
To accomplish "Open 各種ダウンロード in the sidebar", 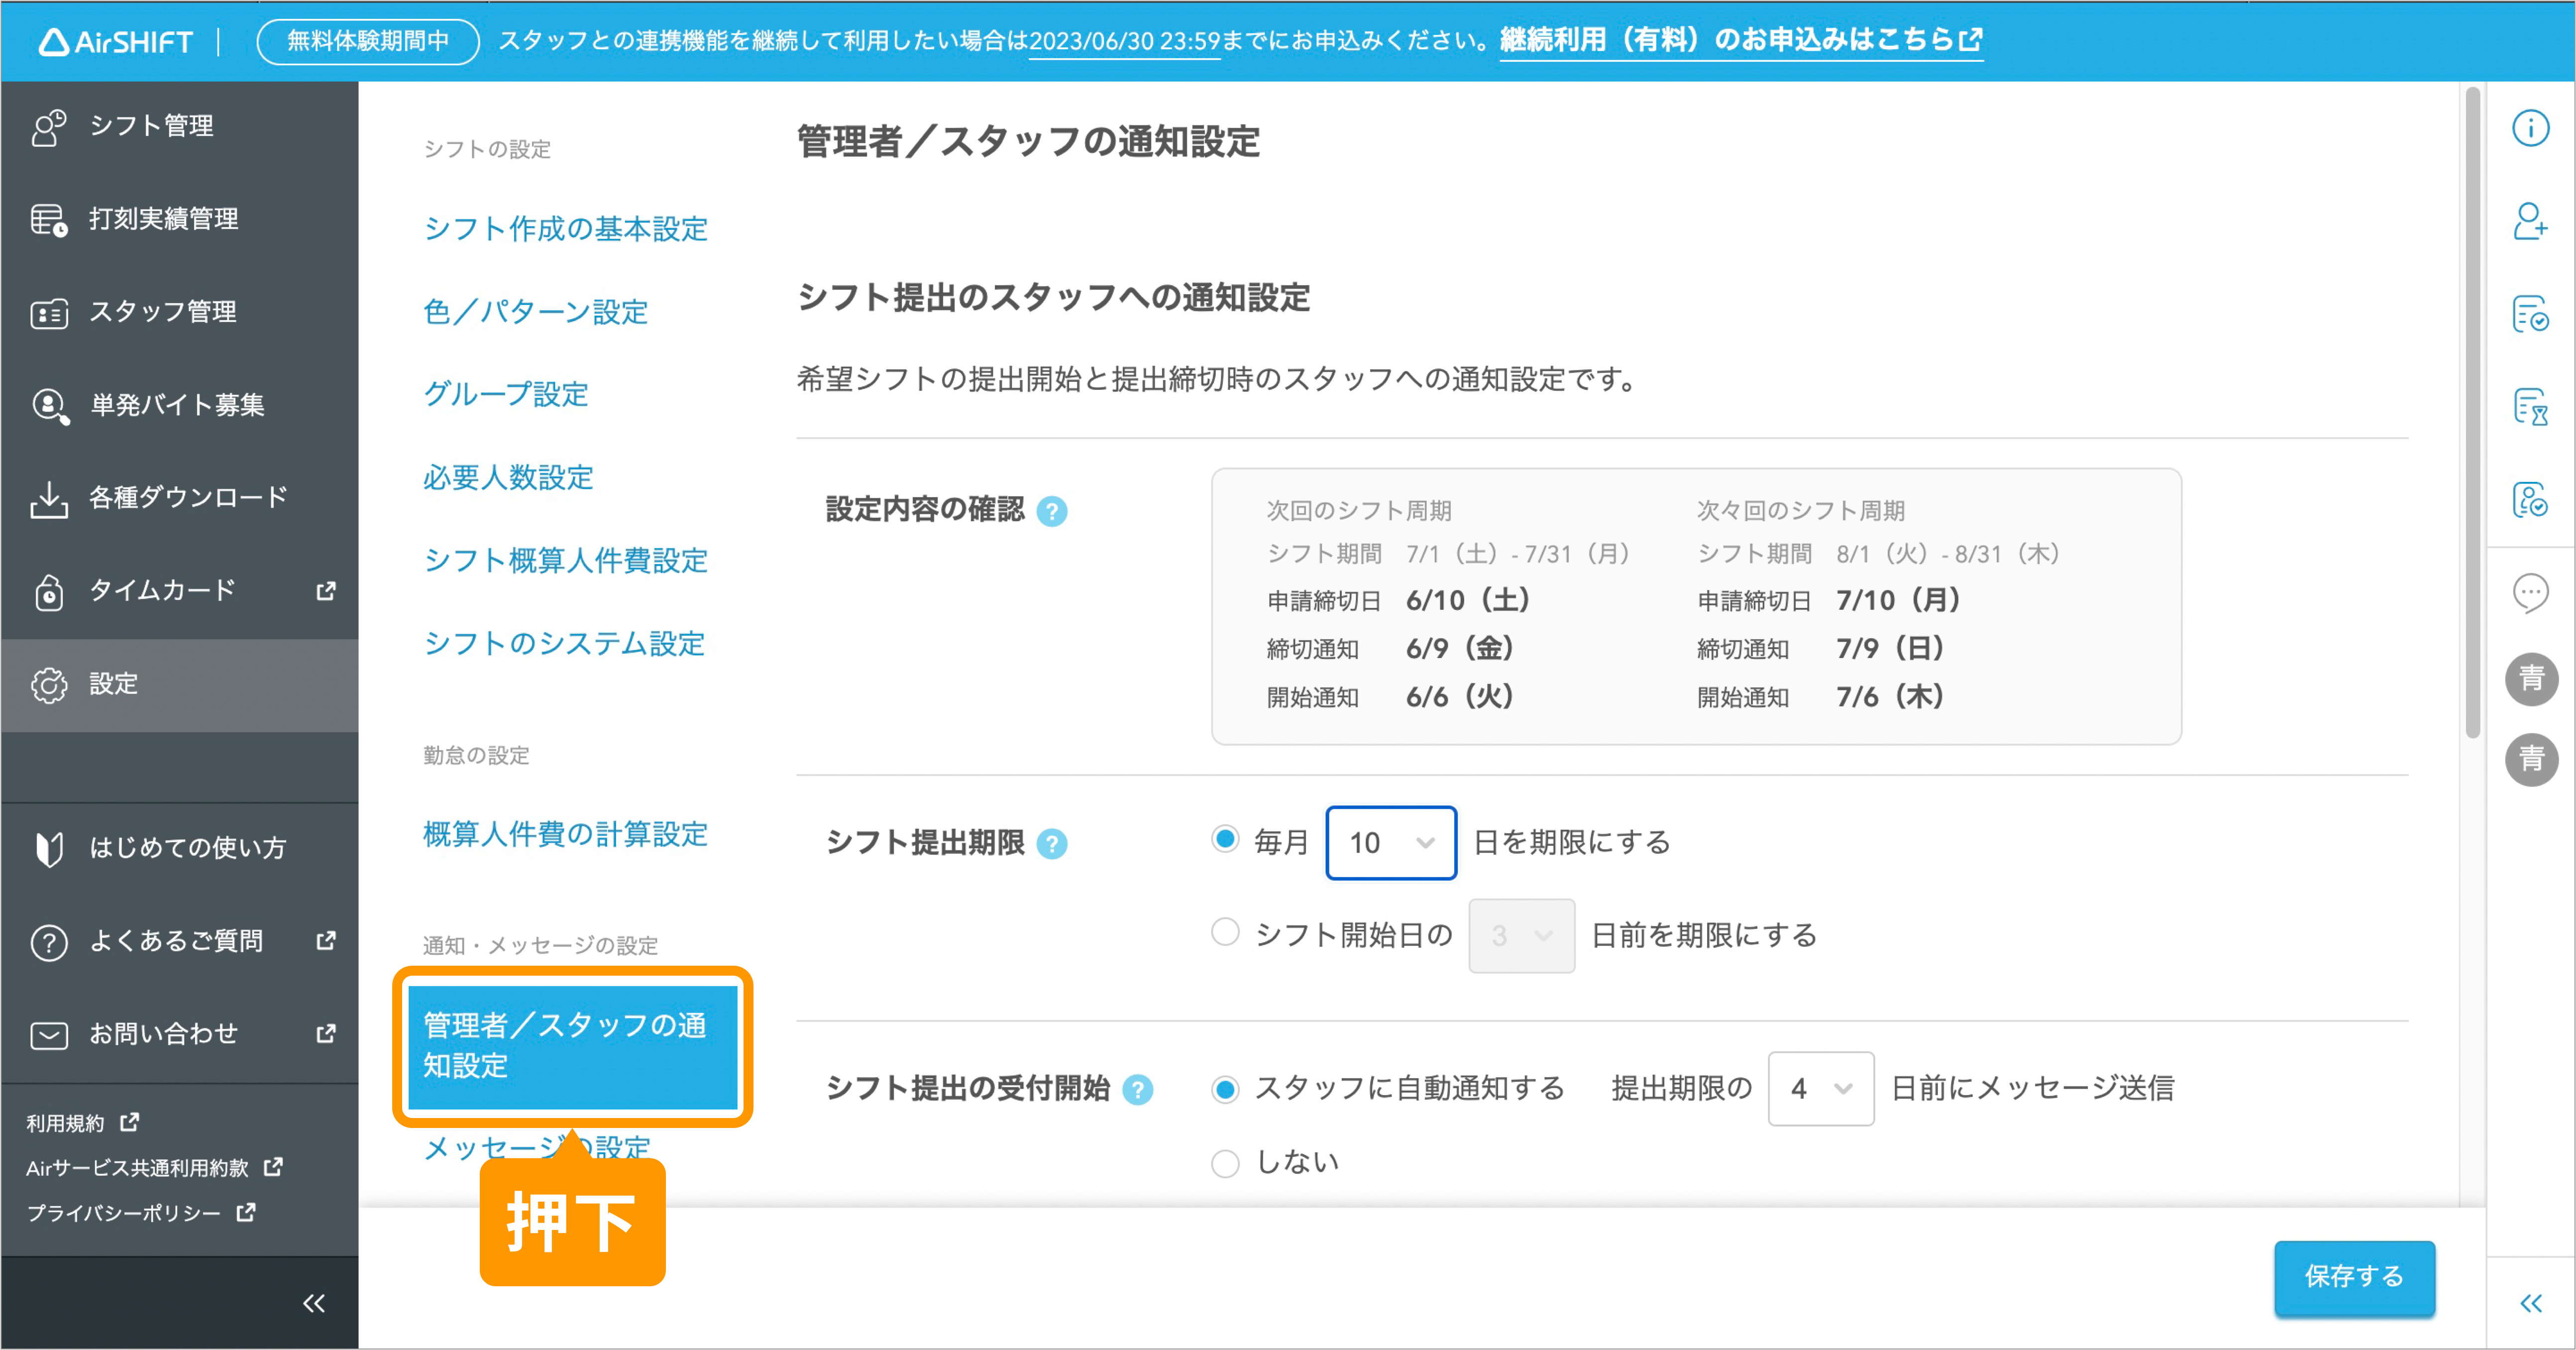I will point(180,498).
